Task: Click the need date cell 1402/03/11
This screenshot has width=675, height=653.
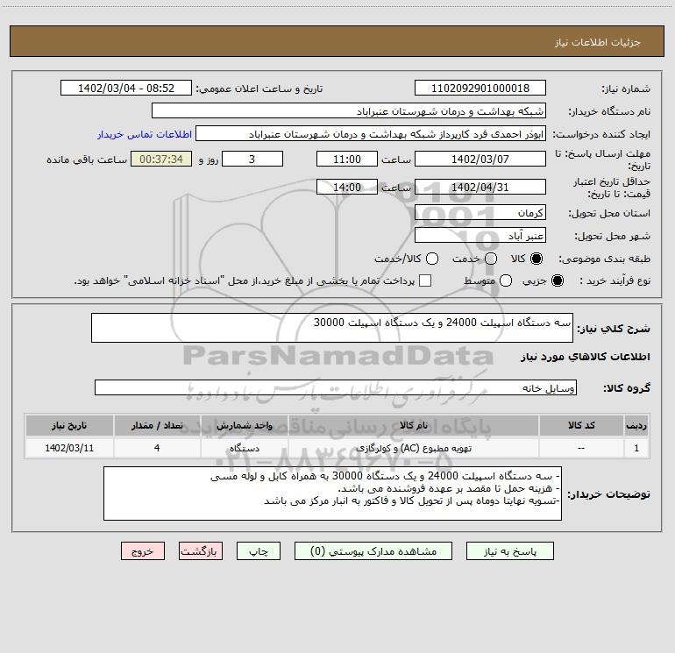Action: [69, 448]
